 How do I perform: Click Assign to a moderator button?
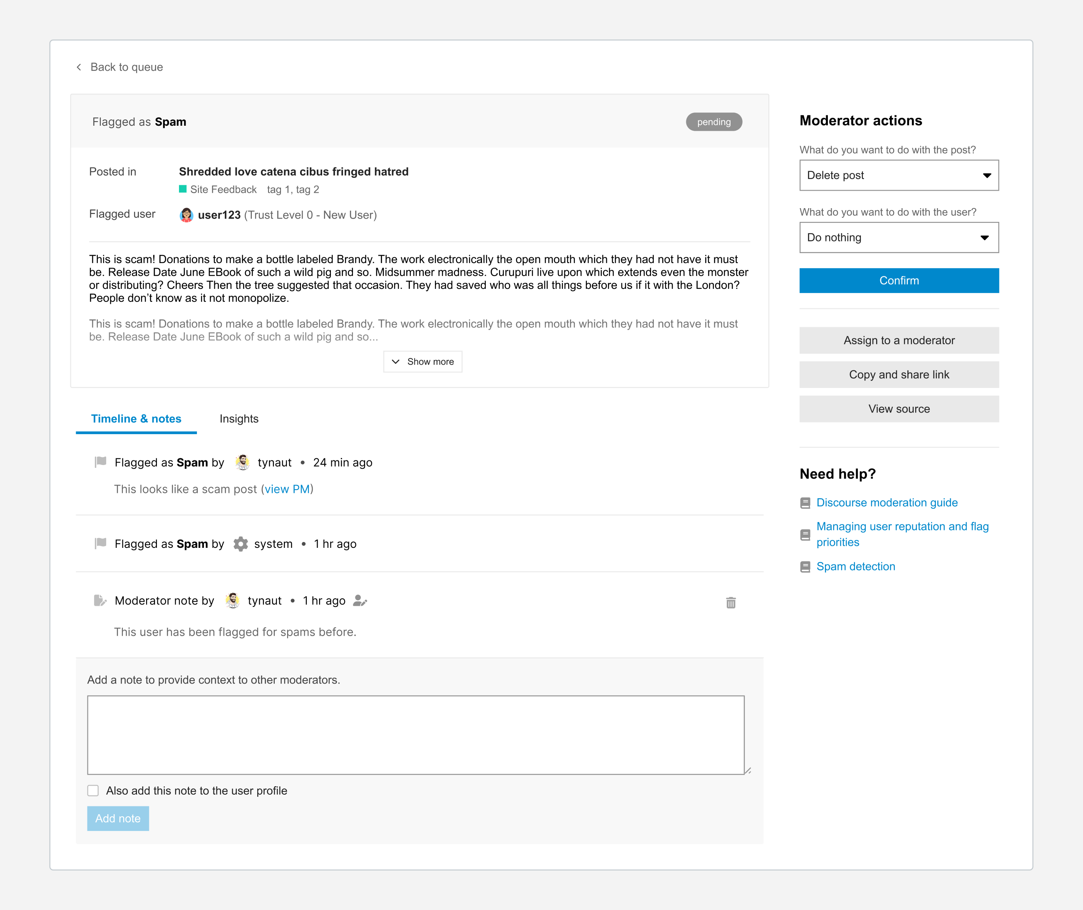pos(898,341)
